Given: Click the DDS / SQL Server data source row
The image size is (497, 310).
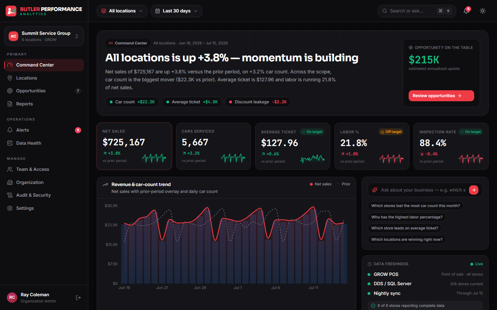Looking at the screenshot, I should [x=425, y=284].
